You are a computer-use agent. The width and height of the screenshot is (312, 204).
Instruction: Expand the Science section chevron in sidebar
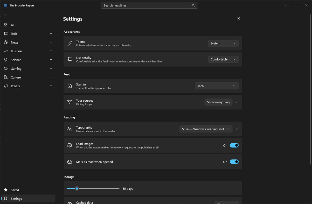pyautogui.click(x=51, y=60)
